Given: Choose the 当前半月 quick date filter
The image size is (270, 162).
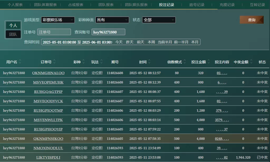Looking at the screenshot, I should 165,42.
